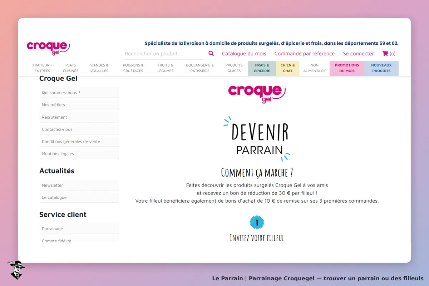This screenshot has width=429, height=286.
Task: Focus the Rechercher un produit search field
Action: (164, 54)
